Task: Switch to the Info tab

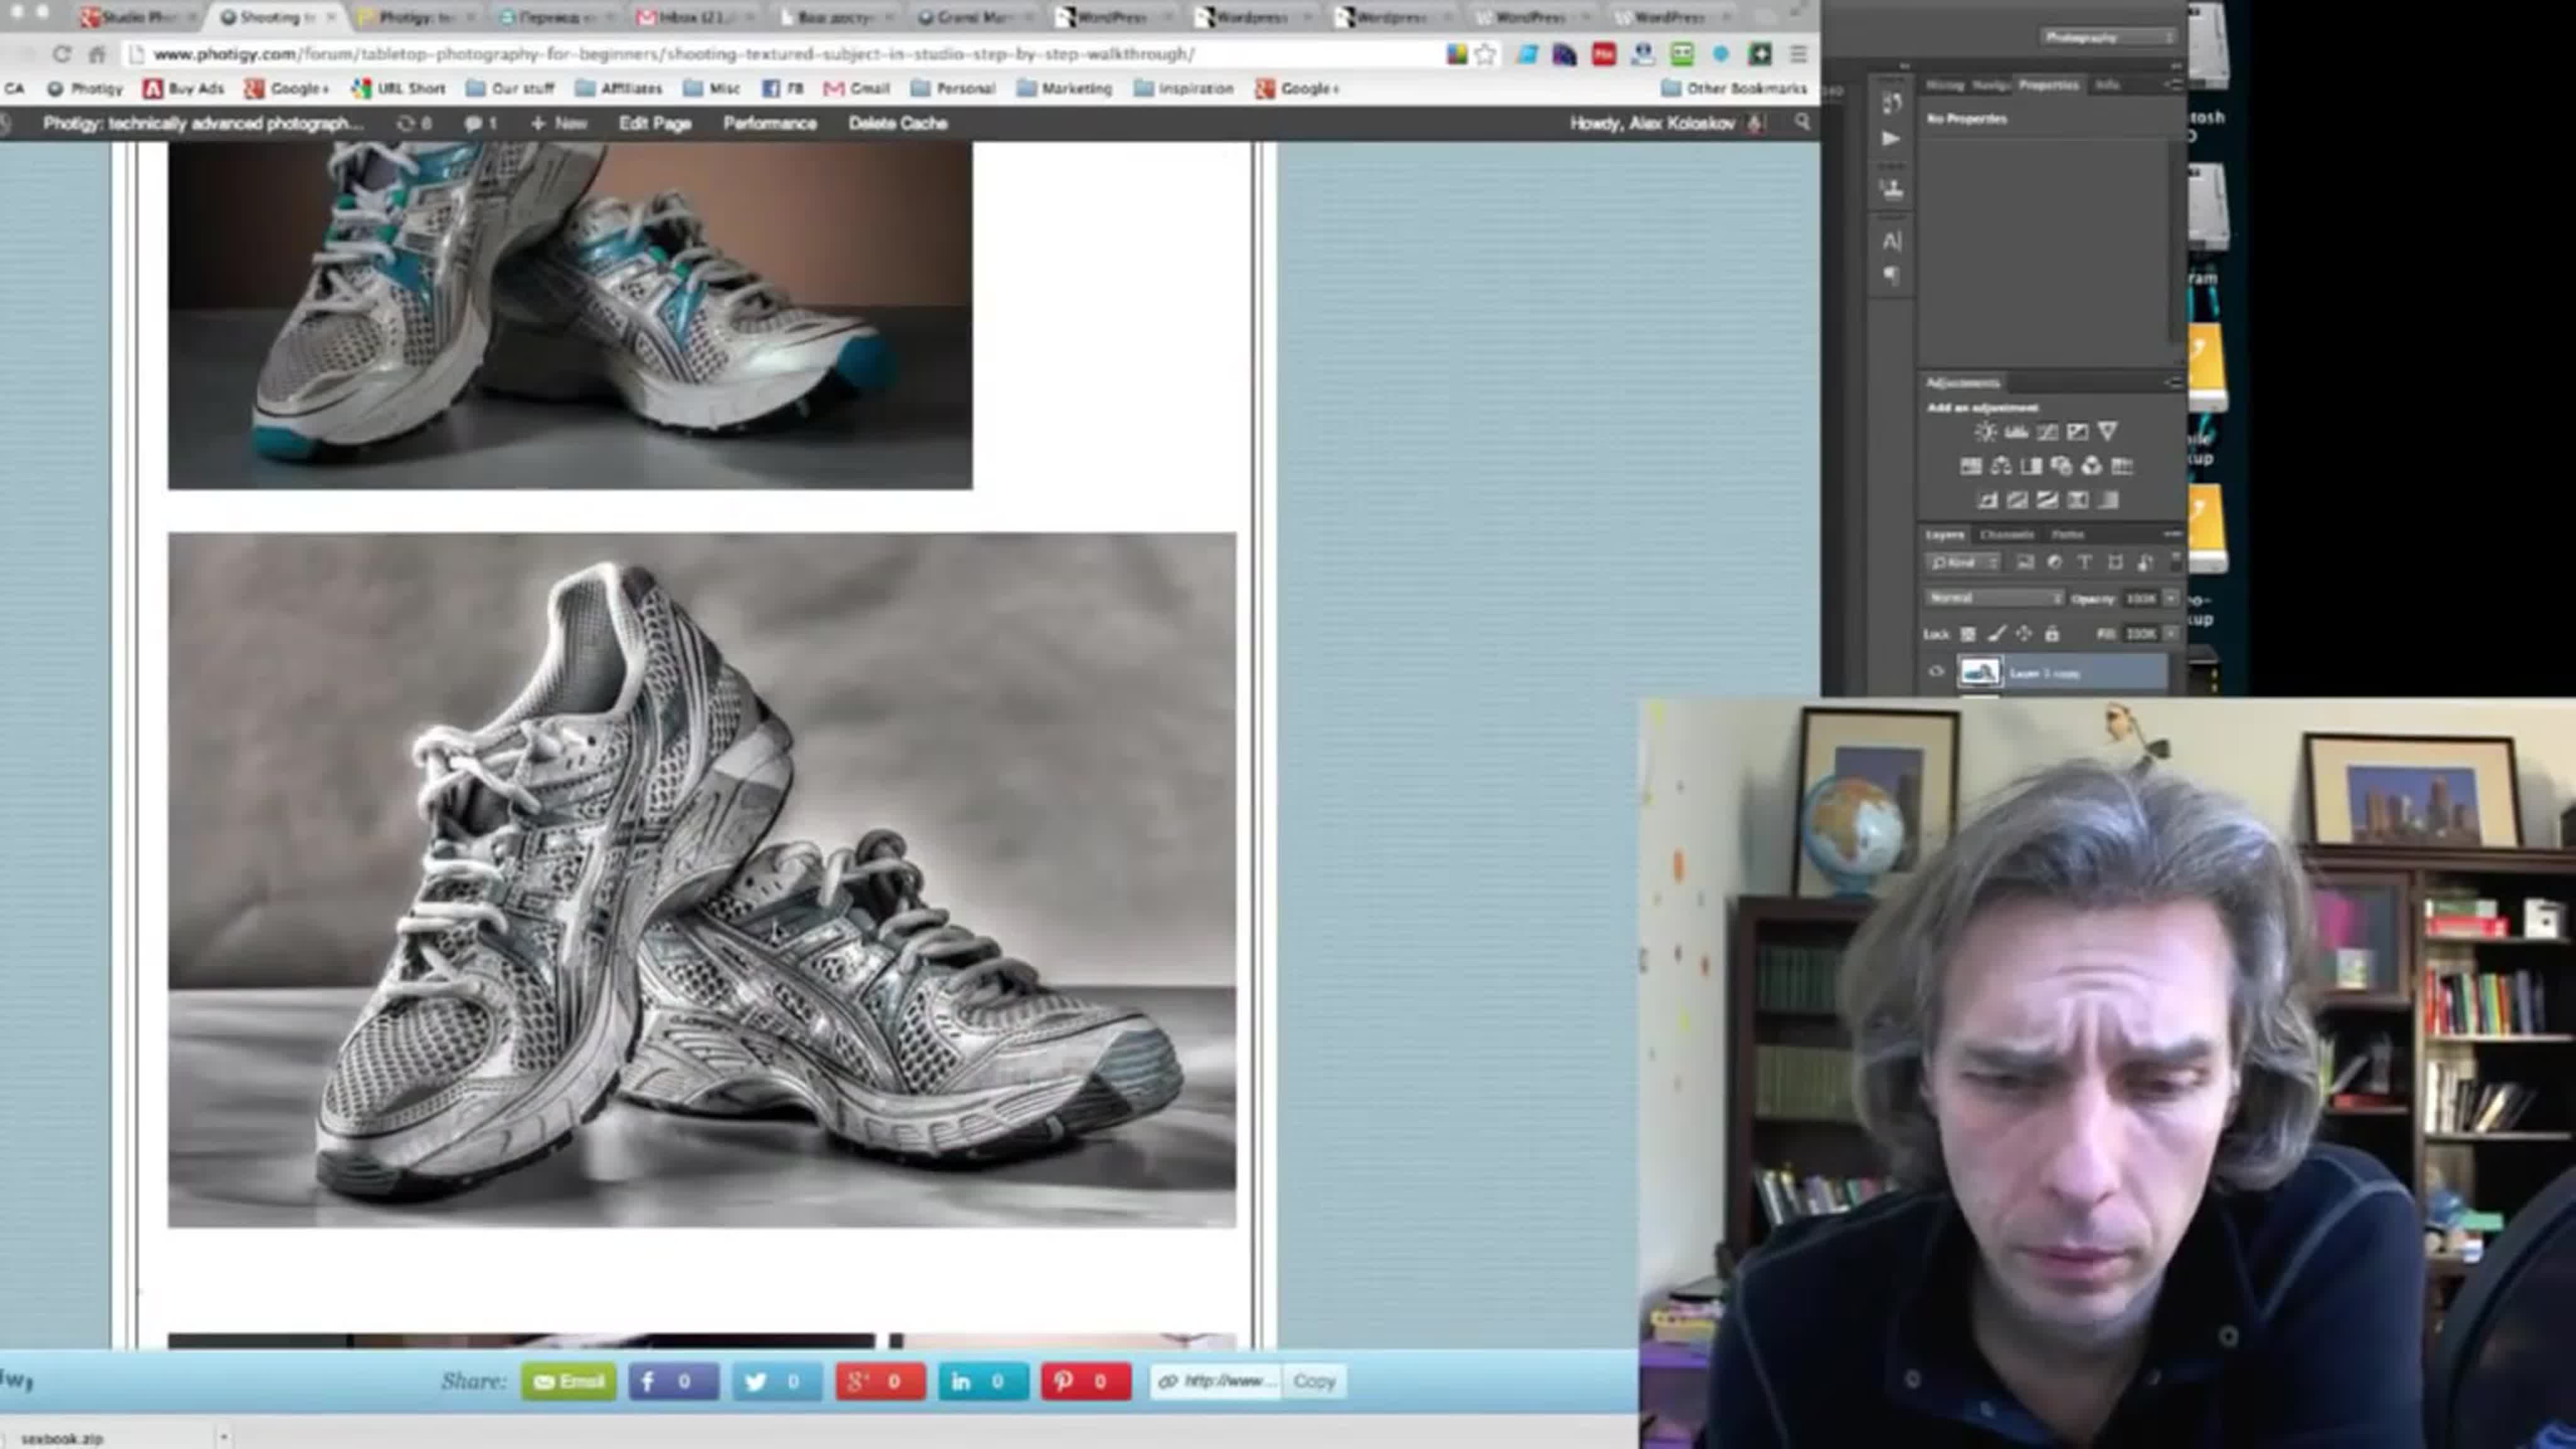Action: point(2107,85)
